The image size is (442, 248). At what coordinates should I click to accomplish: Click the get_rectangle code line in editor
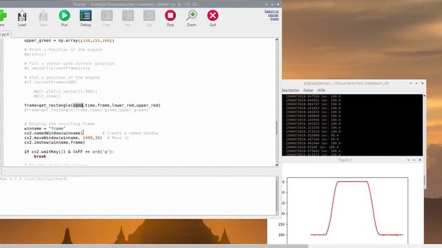point(92,105)
